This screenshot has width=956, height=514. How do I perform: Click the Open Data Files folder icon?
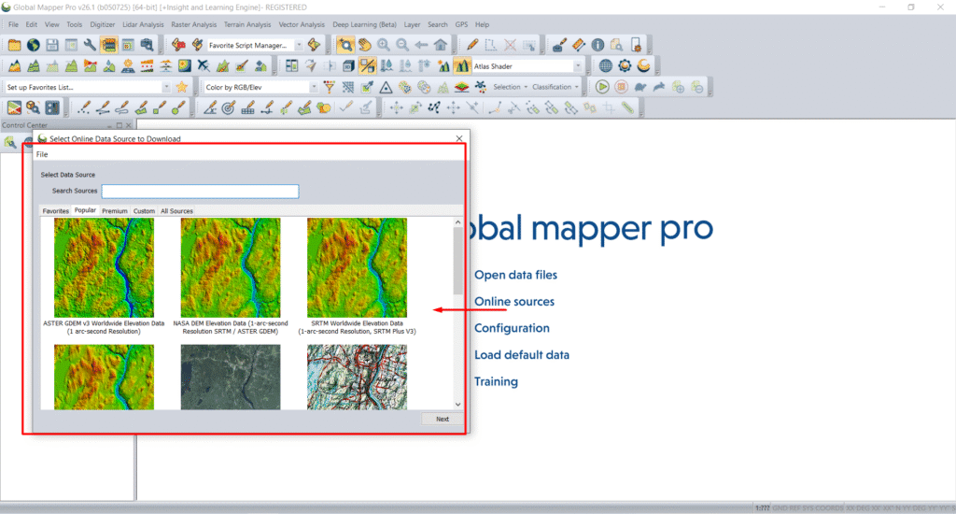[x=14, y=45]
